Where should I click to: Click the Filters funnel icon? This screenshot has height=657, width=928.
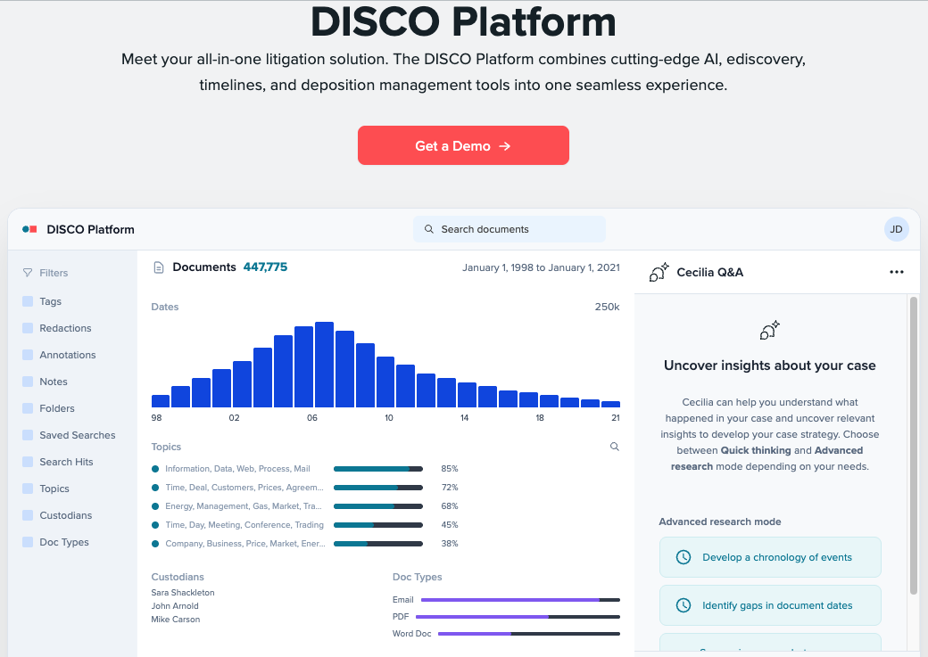coord(28,273)
